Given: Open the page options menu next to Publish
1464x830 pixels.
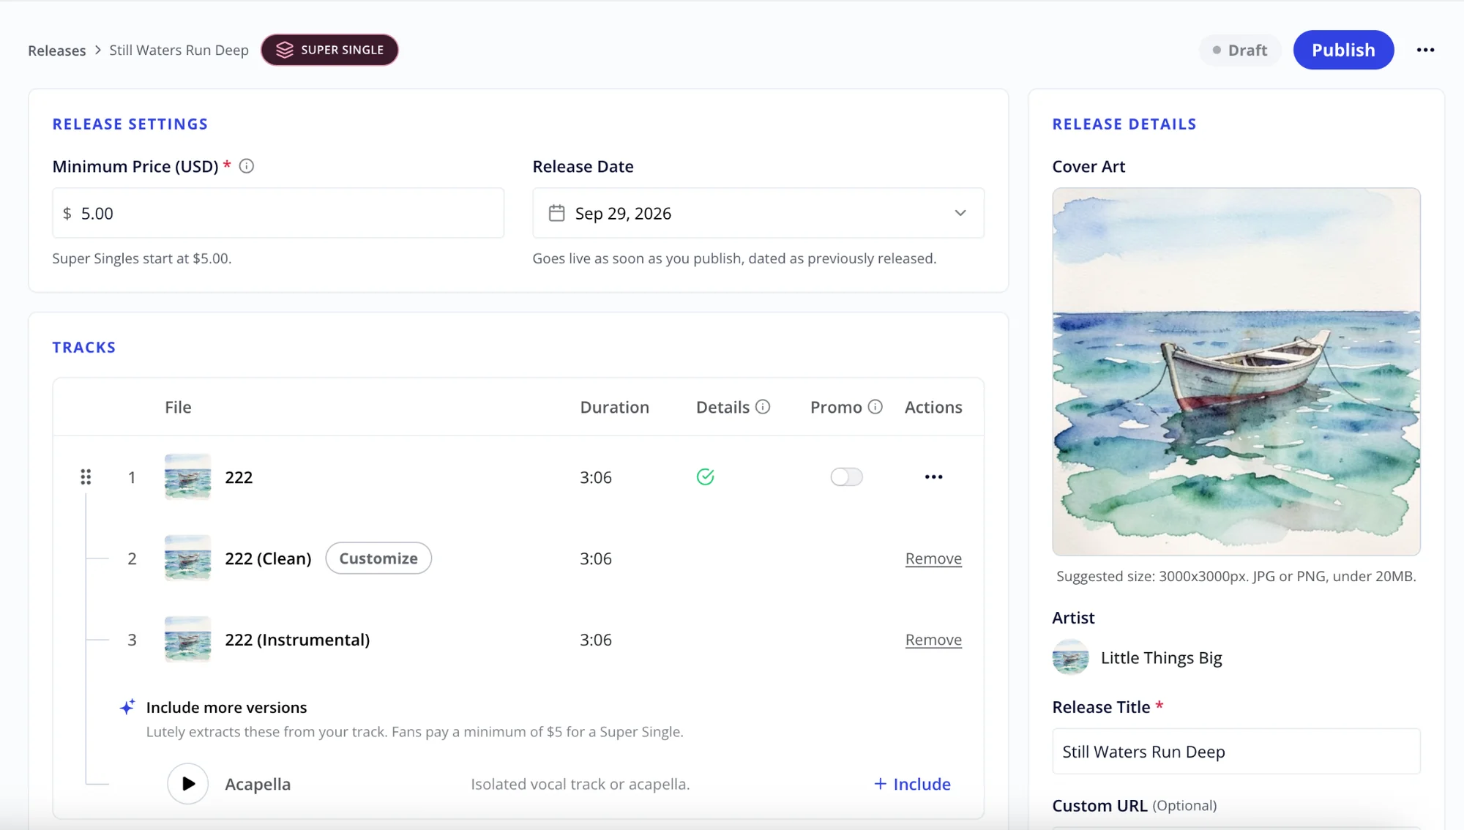Looking at the screenshot, I should [x=1425, y=50].
